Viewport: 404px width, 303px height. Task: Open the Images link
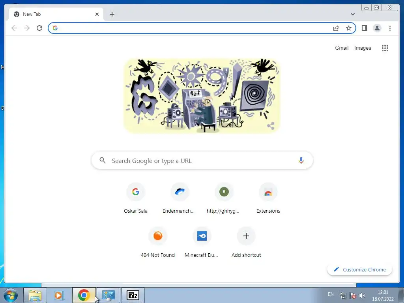tap(363, 48)
